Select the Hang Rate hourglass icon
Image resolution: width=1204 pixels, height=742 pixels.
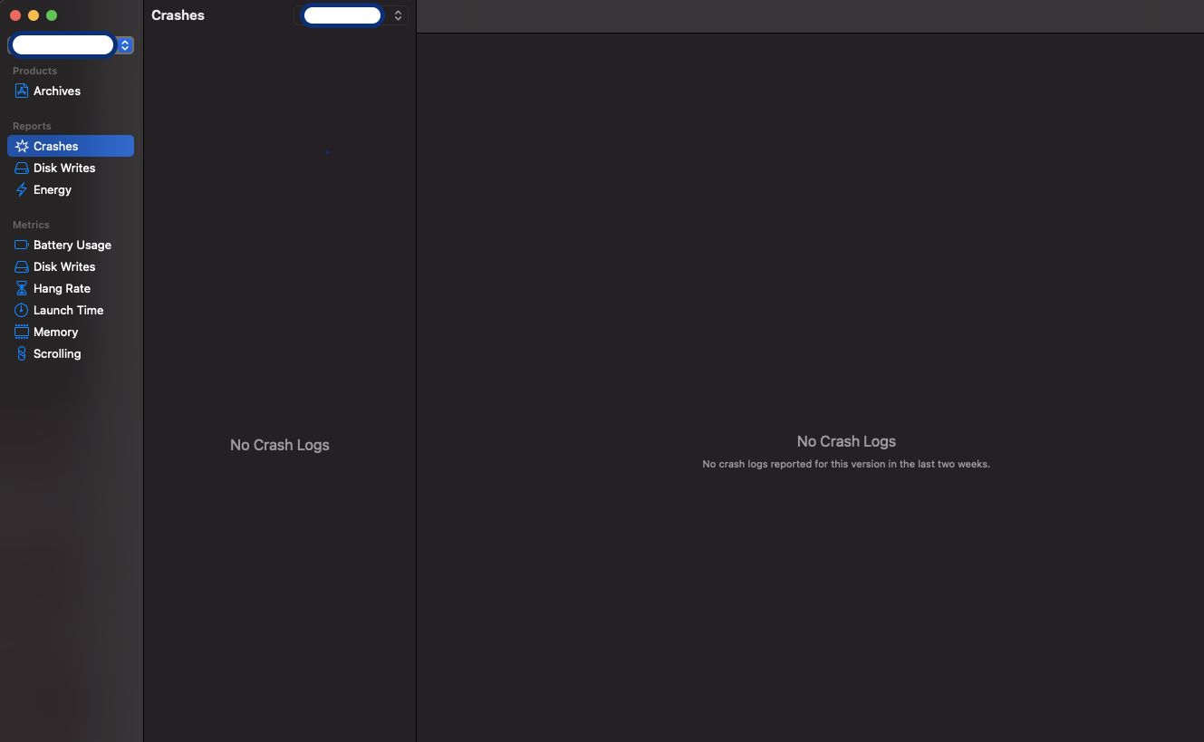[22, 288]
